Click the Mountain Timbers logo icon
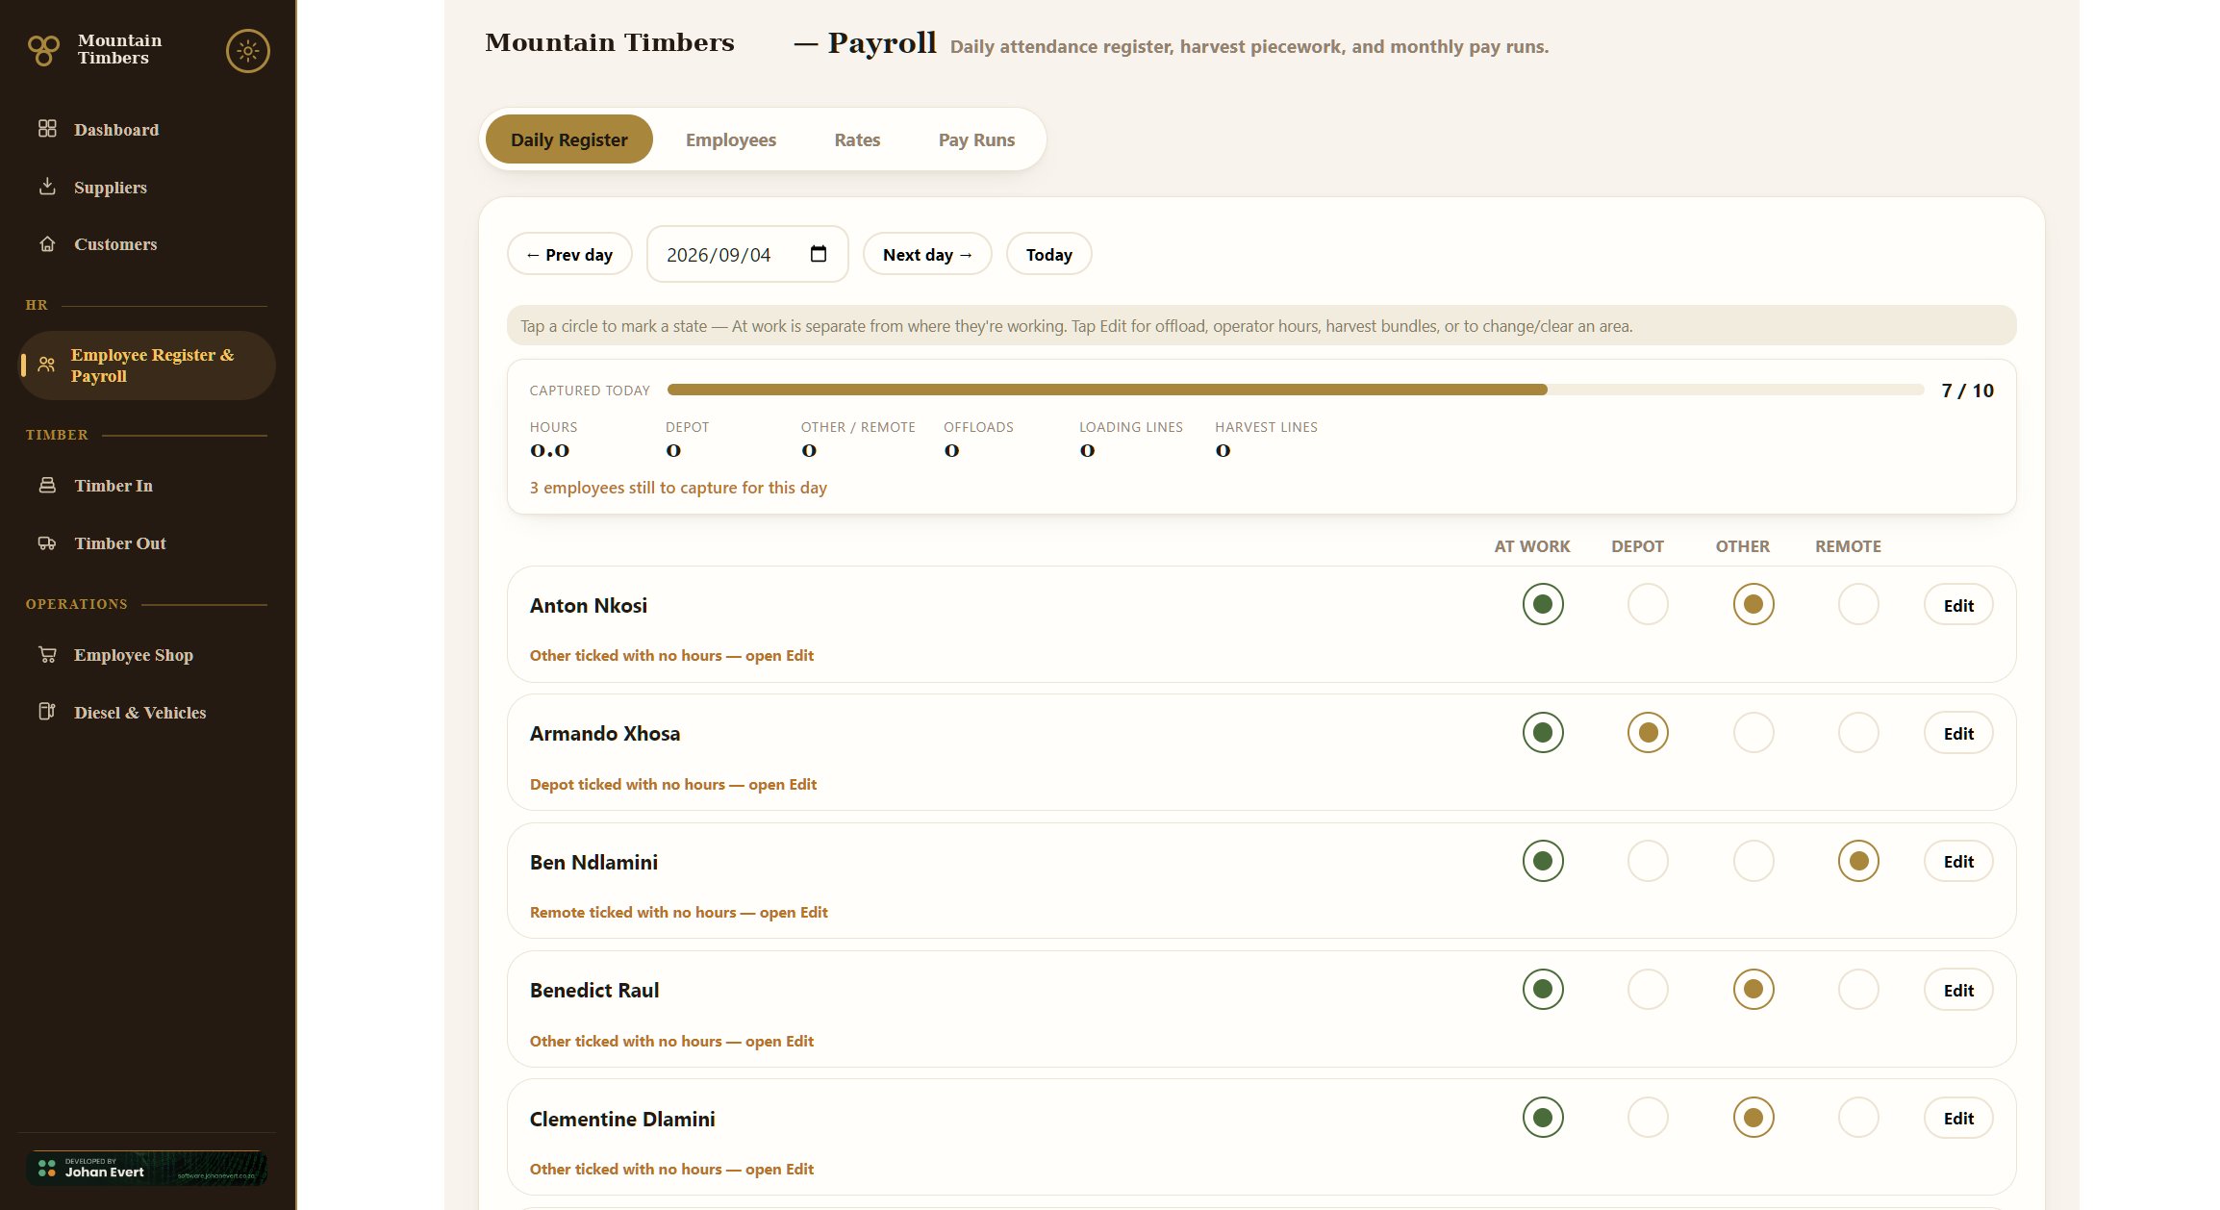This screenshot has height=1210, width=2220. [x=43, y=50]
